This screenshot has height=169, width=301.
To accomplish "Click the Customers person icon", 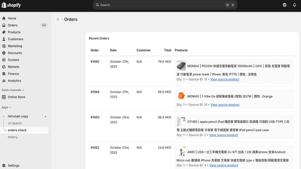I will [x=4, y=39].
